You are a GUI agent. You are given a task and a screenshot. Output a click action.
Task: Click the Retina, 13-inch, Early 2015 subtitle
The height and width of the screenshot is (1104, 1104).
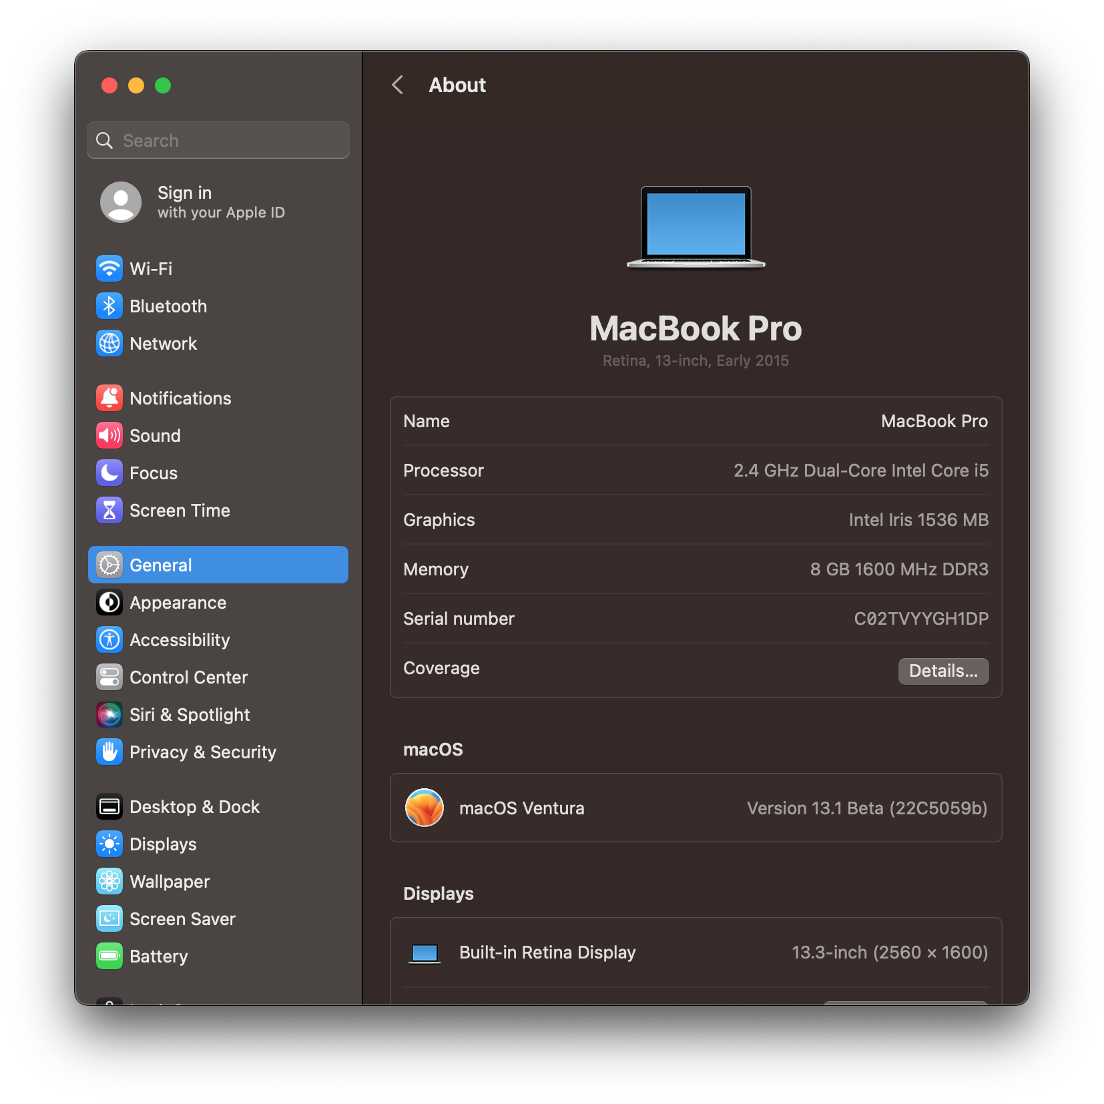(696, 360)
